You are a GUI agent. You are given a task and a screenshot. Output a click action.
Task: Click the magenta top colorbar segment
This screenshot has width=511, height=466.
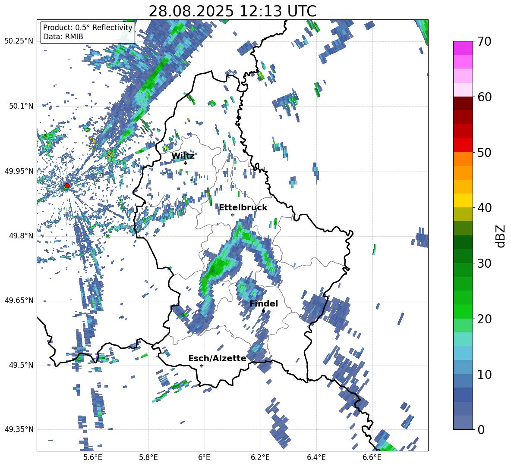tap(463, 48)
